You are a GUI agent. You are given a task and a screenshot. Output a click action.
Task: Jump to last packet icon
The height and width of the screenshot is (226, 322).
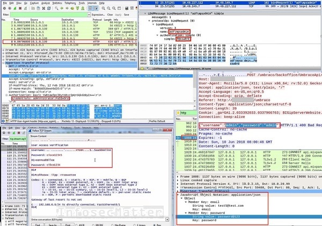83,8
